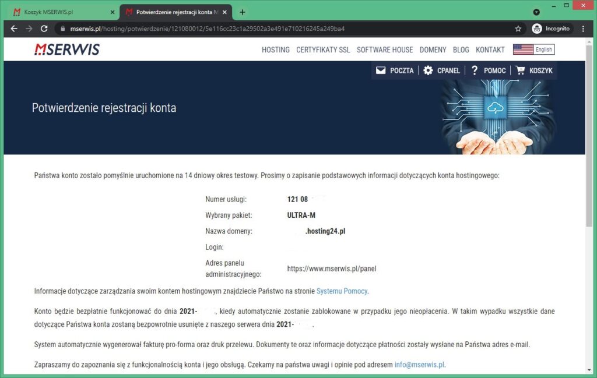Go back with the browser back arrow
The height and width of the screenshot is (378, 597).
click(13, 27)
